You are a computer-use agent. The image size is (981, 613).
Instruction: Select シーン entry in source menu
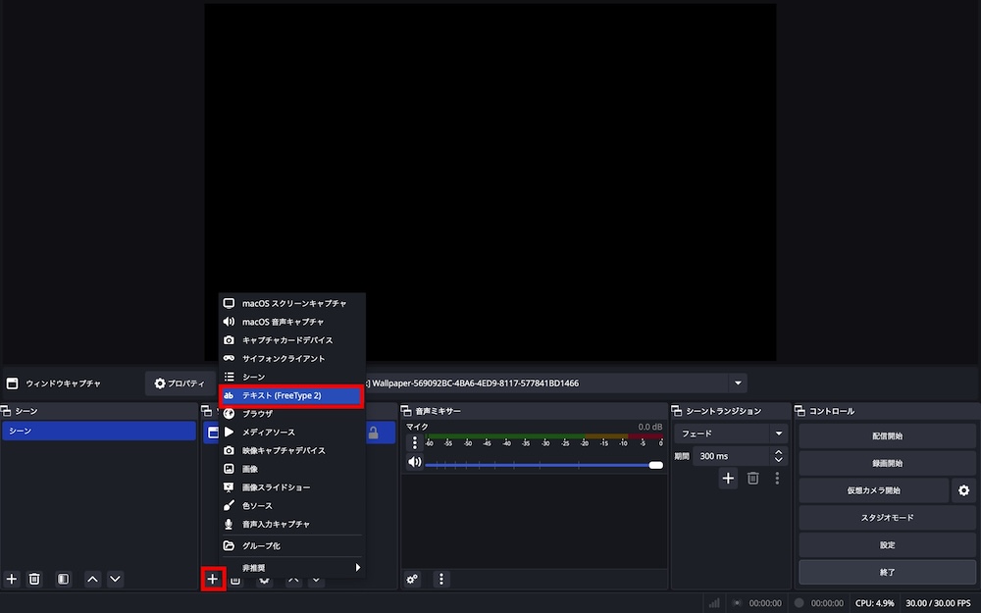292,377
